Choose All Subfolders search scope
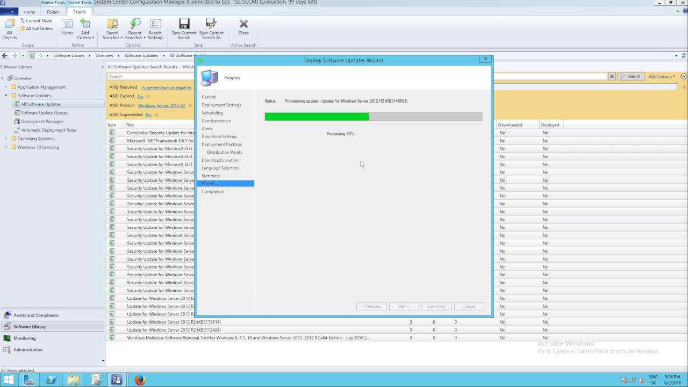The height and width of the screenshot is (387, 688). click(36, 28)
